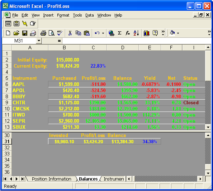Image resolution: width=213 pixels, height=191 pixels.
Task: Paste with the clipboard icon
Action: (87, 33)
